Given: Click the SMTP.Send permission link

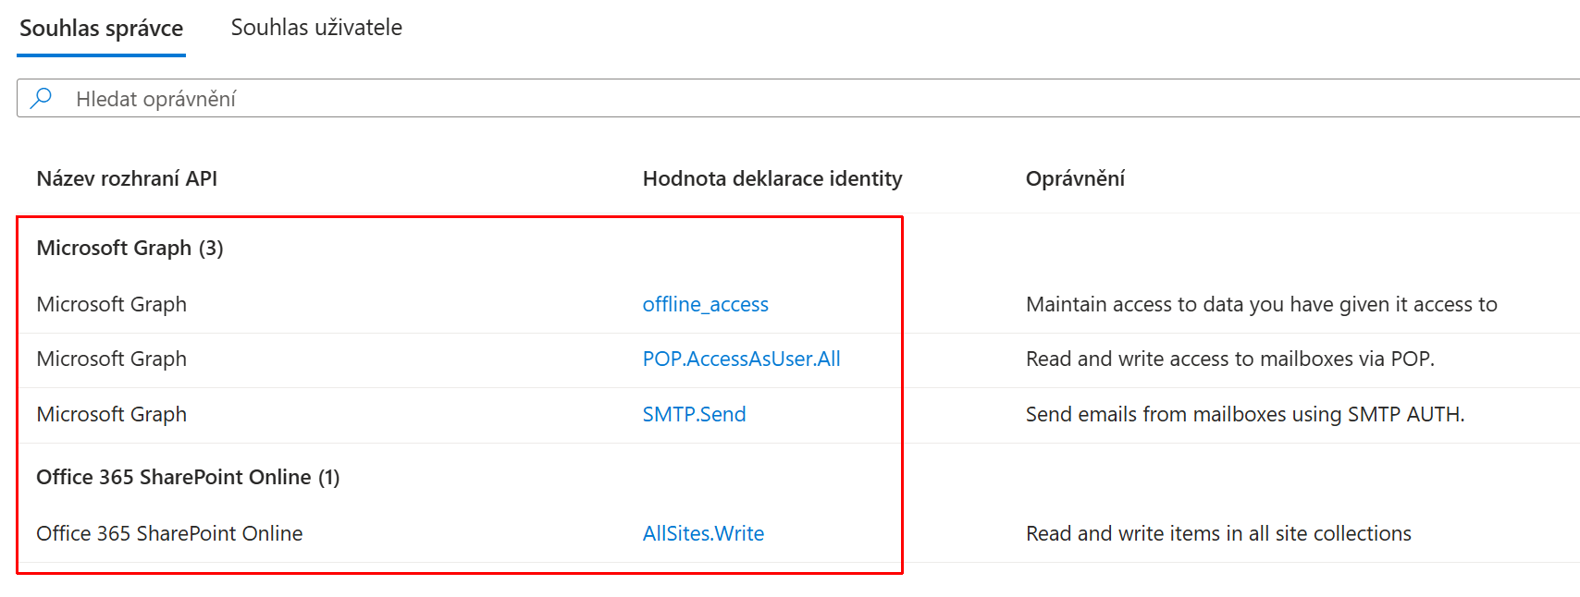Looking at the screenshot, I should coord(694,414).
